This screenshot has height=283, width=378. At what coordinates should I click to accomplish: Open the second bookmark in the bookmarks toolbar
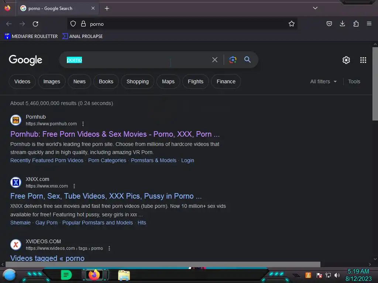82,36
